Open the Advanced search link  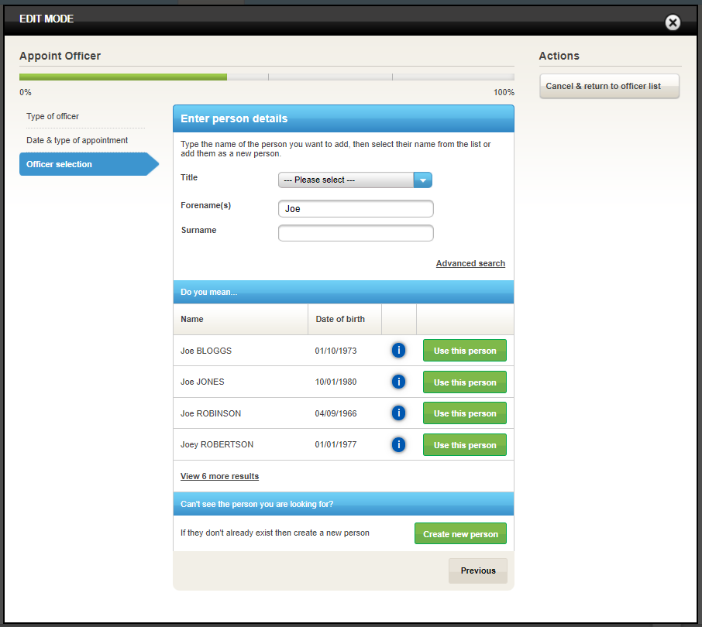470,264
